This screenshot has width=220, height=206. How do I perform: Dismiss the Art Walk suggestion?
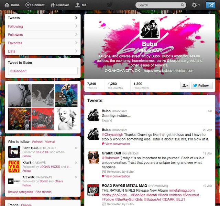(76, 177)
